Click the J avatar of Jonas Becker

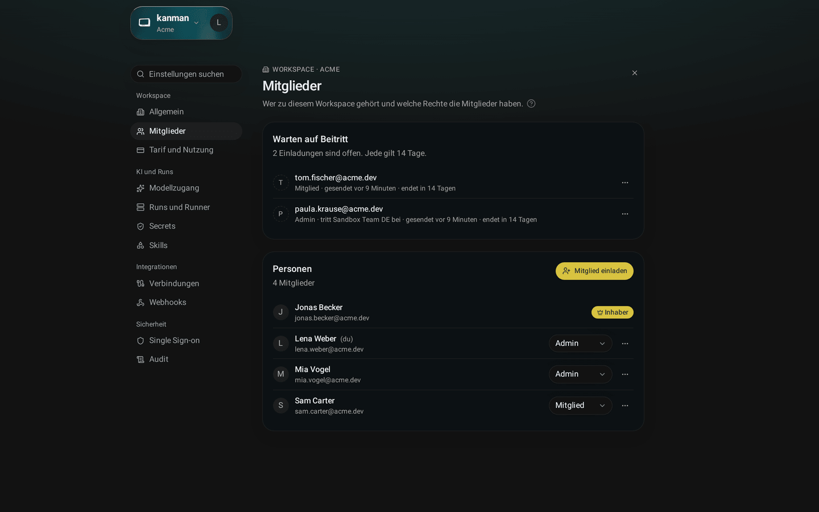[x=280, y=312]
